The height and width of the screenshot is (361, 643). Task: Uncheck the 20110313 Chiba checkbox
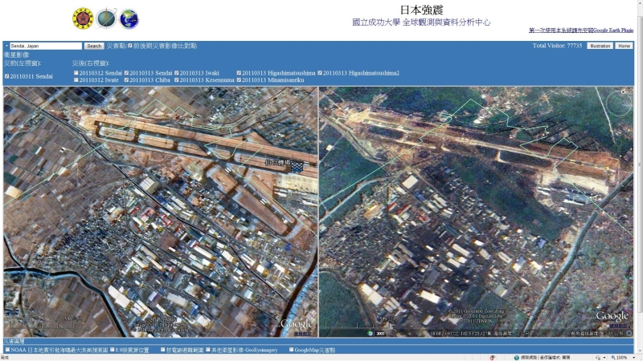point(127,79)
